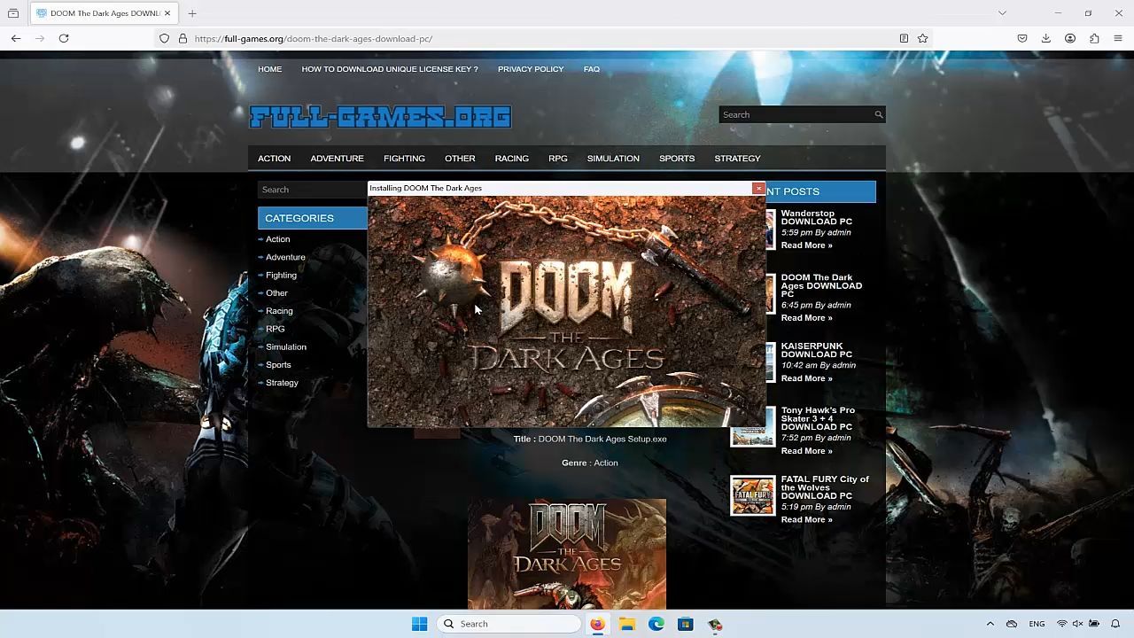This screenshot has height=638, width=1134.
Task: Open Wanderstop DOWNLOAD PC post
Action: click(x=816, y=217)
